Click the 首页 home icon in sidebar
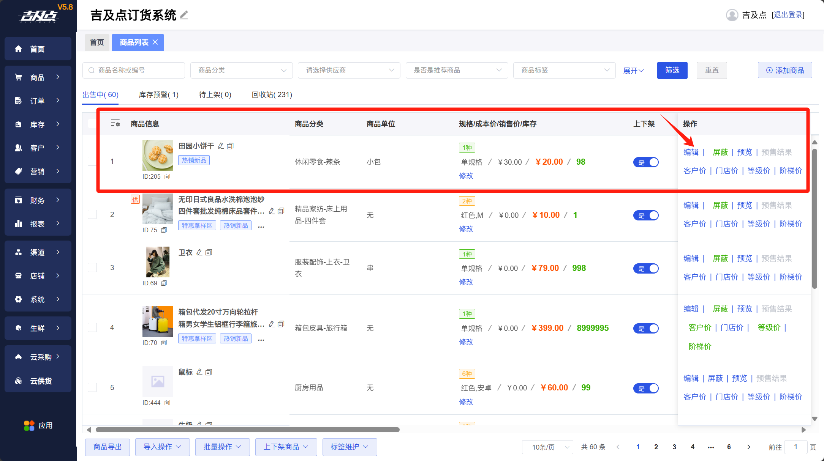 (18, 49)
